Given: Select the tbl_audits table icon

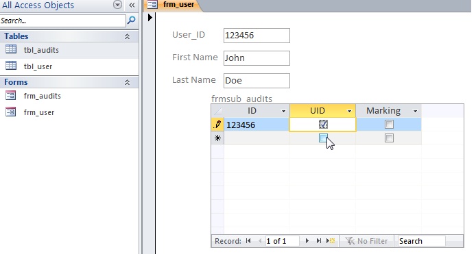Looking at the screenshot, I should pos(11,49).
